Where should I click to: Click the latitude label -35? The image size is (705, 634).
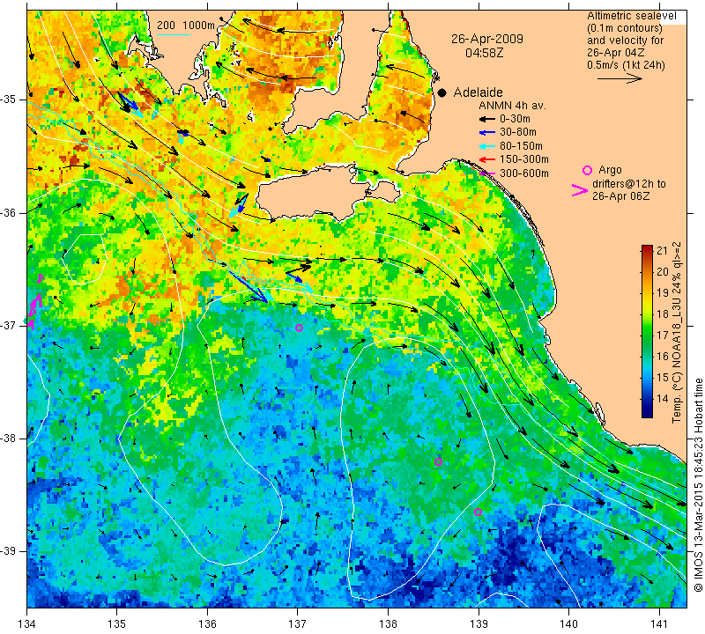coord(9,100)
